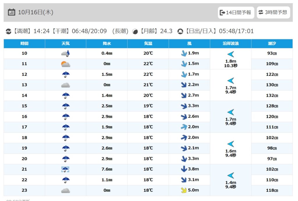Viewport: 298px width, 201px height.
Task: Click the heavy rain icon at hour 21
Action: [x=65, y=169]
